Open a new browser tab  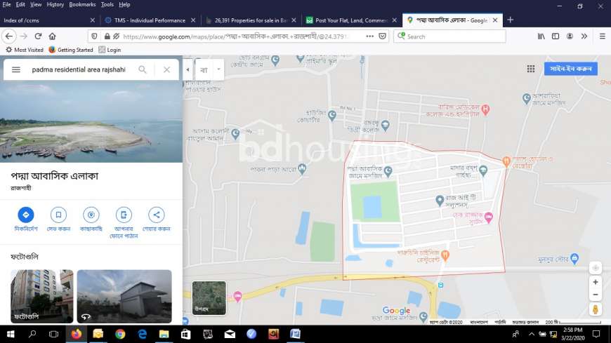tap(510, 20)
